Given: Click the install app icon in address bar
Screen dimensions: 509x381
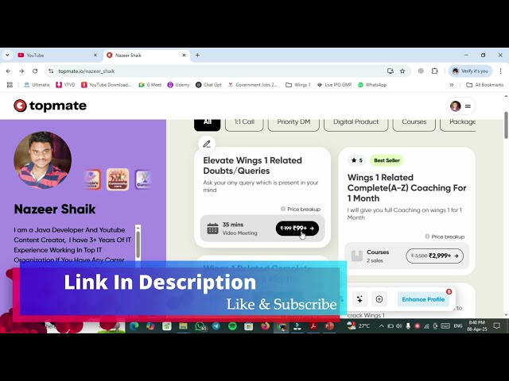Looking at the screenshot, I should tap(390, 71).
